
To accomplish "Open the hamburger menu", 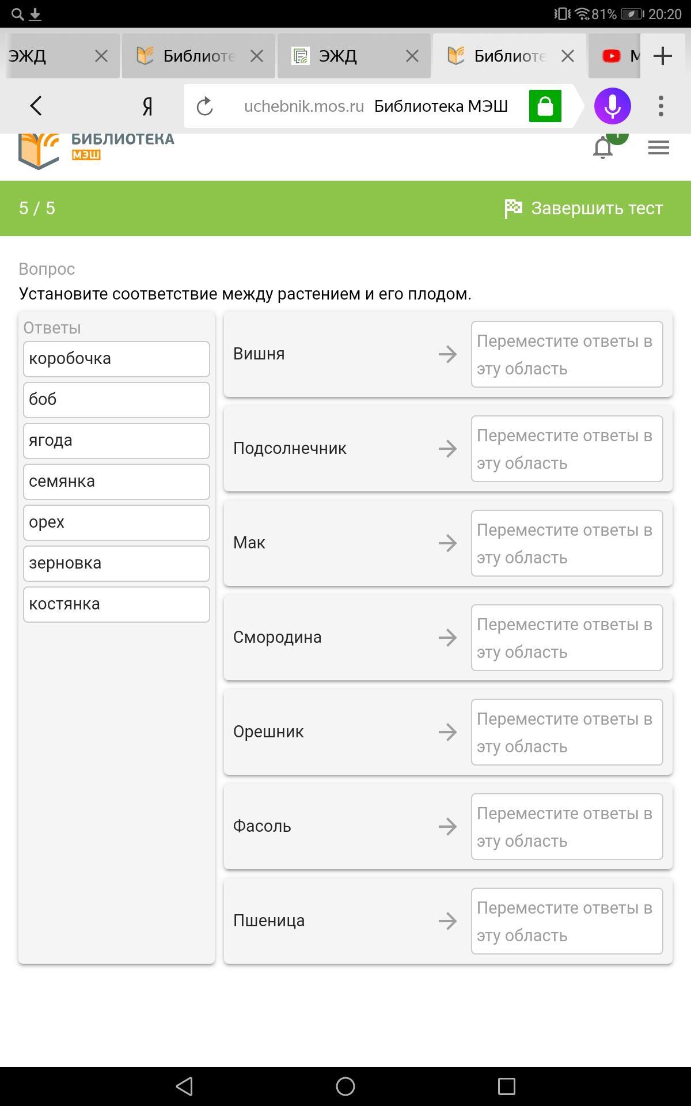I will pos(658,148).
